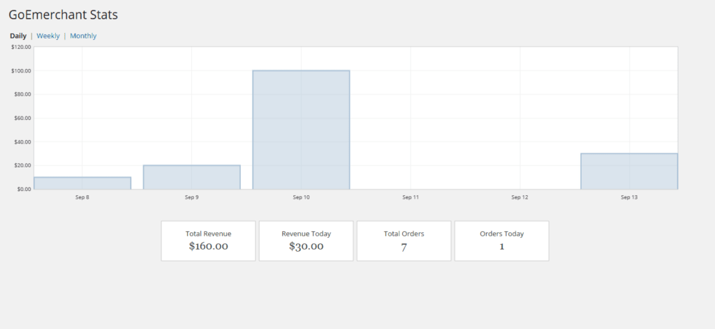Click the $20.00 y-axis label
The height and width of the screenshot is (329, 715).
pos(22,165)
